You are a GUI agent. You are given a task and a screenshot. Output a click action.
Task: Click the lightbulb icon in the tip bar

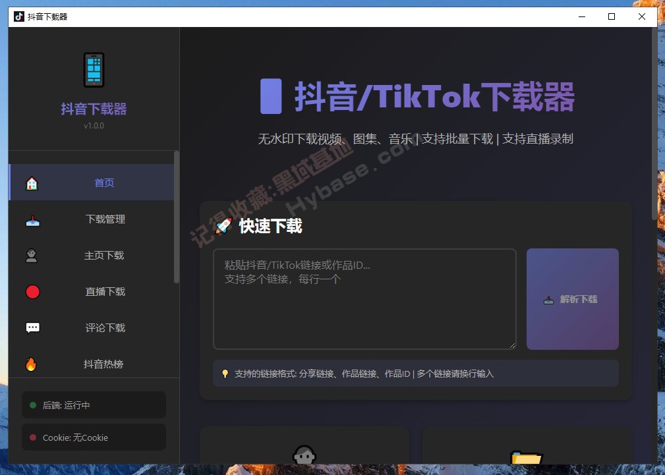[226, 373]
